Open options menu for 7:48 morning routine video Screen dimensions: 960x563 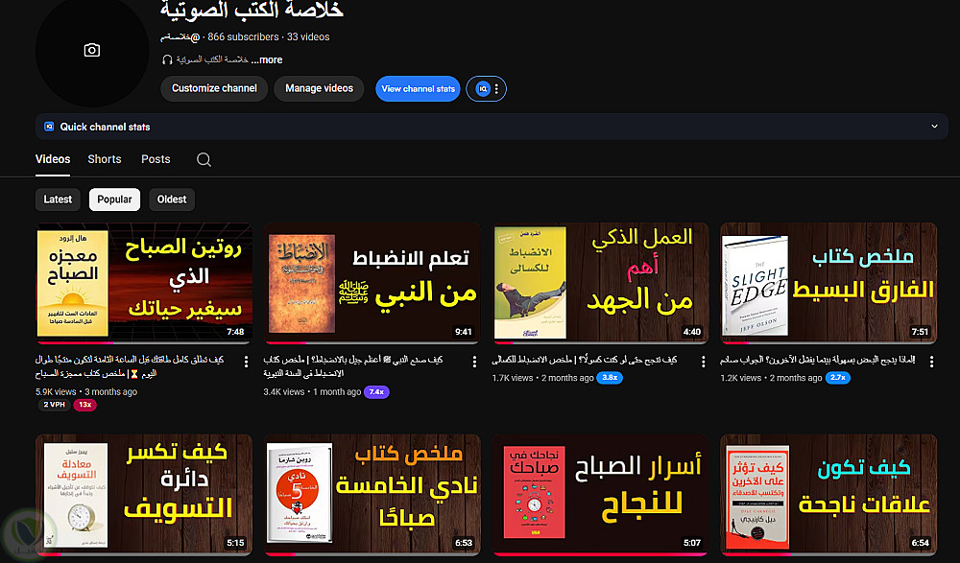[x=246, y=362]
